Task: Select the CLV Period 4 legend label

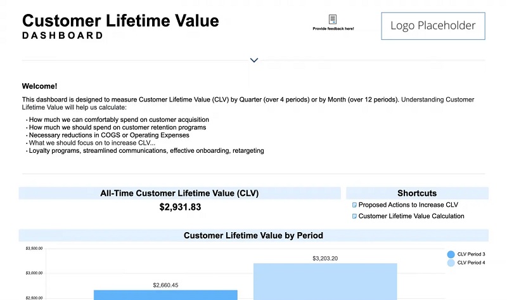Action: click(471, 263)
